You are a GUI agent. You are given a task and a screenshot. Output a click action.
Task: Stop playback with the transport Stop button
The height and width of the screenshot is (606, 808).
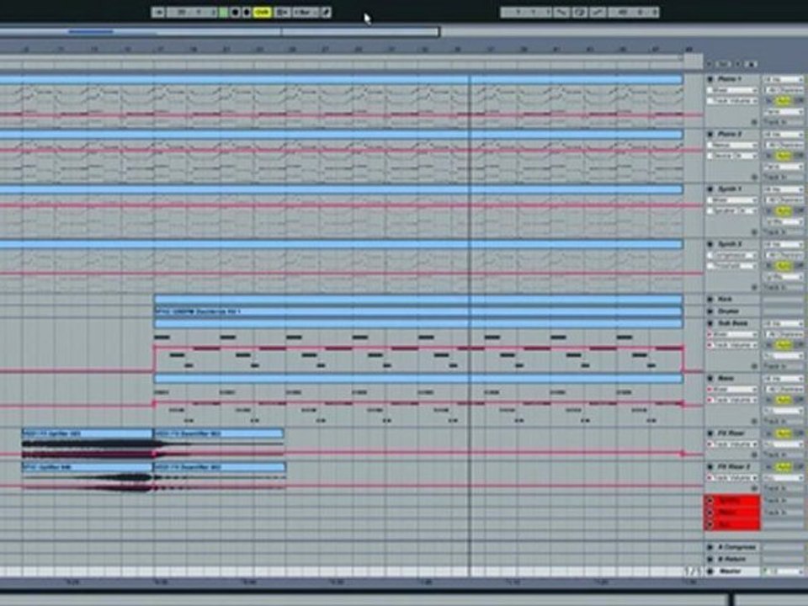click(x=235, y=13)
